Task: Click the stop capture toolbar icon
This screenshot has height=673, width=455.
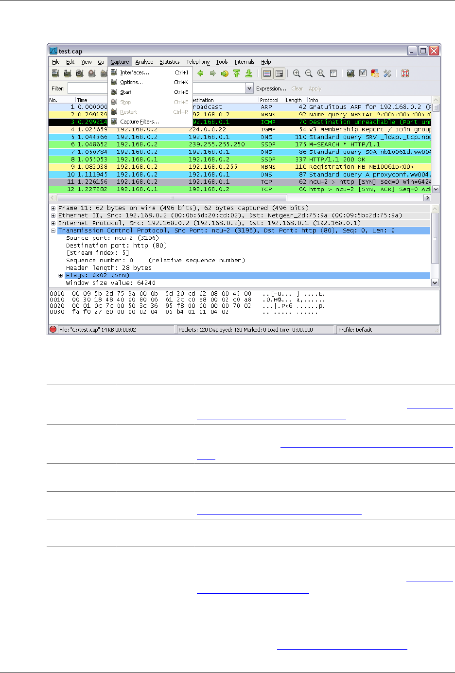Action: pyautogui.click(x=92, y=73)
